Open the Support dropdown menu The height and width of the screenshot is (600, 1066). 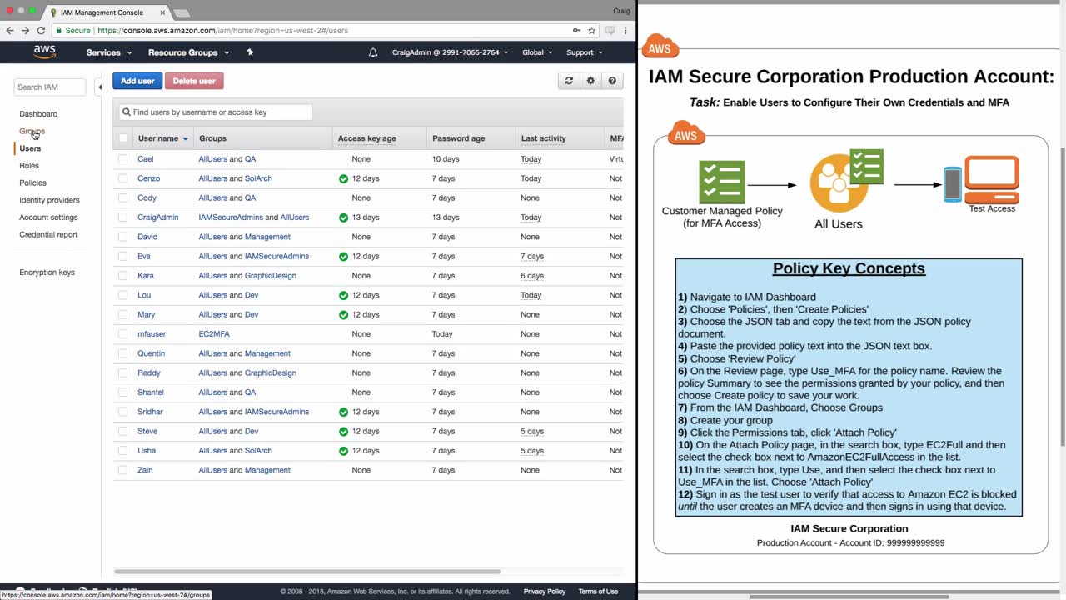pyautogui.click(x=584, y=52)
